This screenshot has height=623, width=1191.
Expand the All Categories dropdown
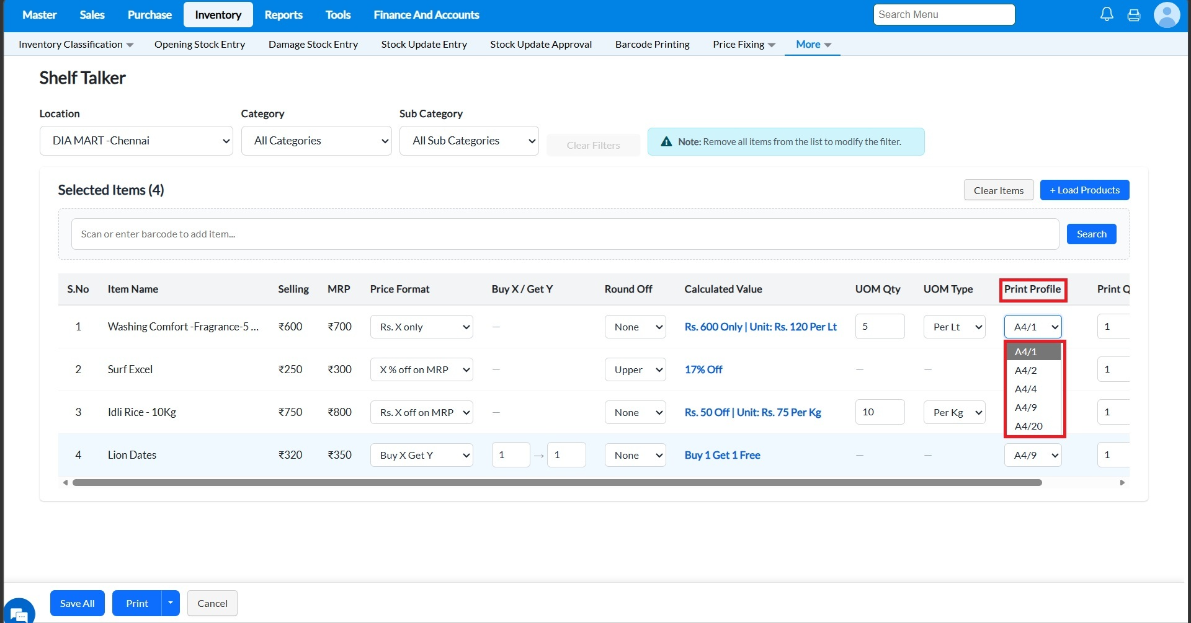point(316,141)
